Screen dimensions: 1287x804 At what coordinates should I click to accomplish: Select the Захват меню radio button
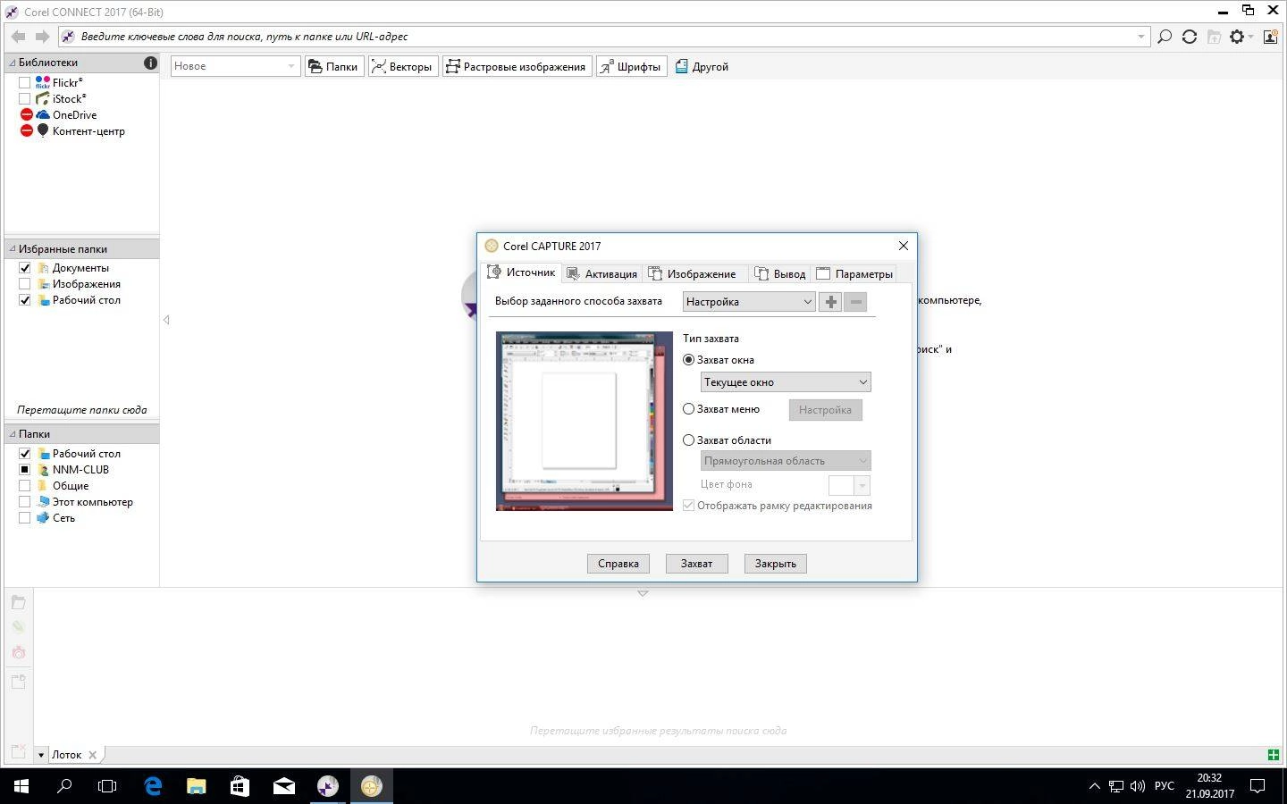688,409
